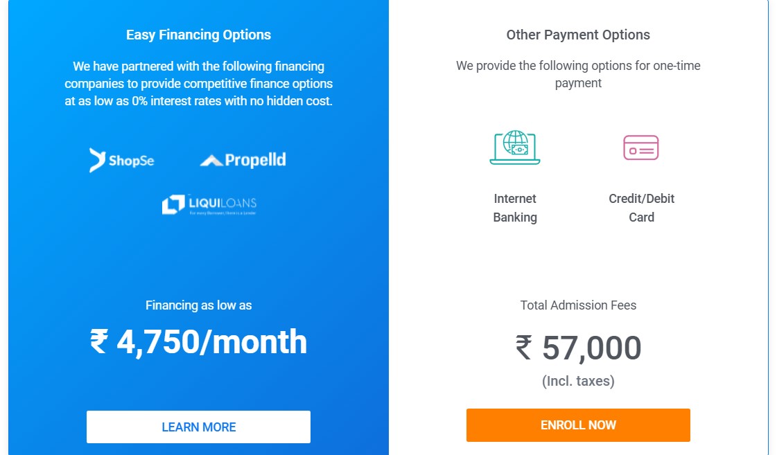Image resolution: width=777 pixels, height=455 pixels.
Task: Select the Incl. taxes note
Action: 578,381
